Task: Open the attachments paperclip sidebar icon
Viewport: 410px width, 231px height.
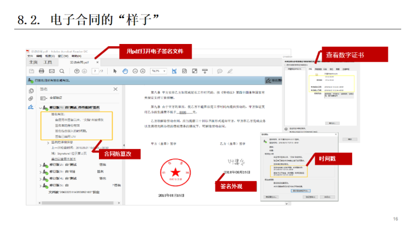Action: (x=31, y=99)
